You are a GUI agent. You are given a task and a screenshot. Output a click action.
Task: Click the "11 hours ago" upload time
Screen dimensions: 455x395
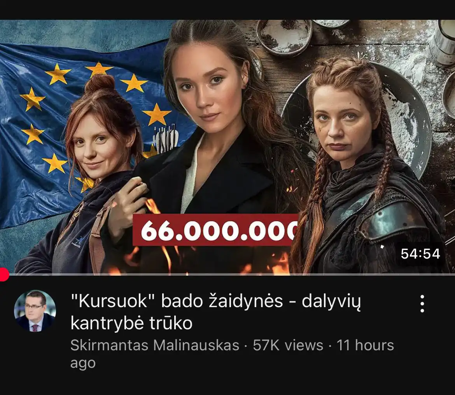coord(232,354)
